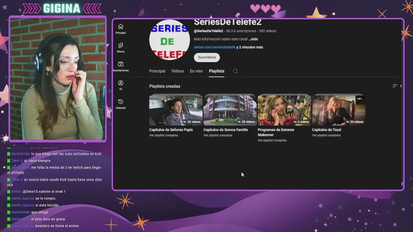
Task: Click the '32 videos' badge on Señores Papis
Action: pos(192,122)
